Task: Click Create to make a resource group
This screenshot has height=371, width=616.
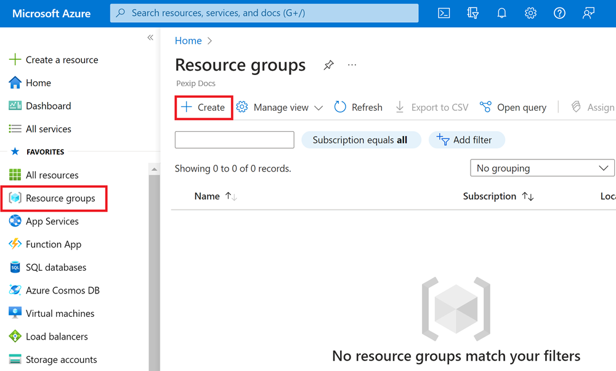Action: tap(203, 106)
